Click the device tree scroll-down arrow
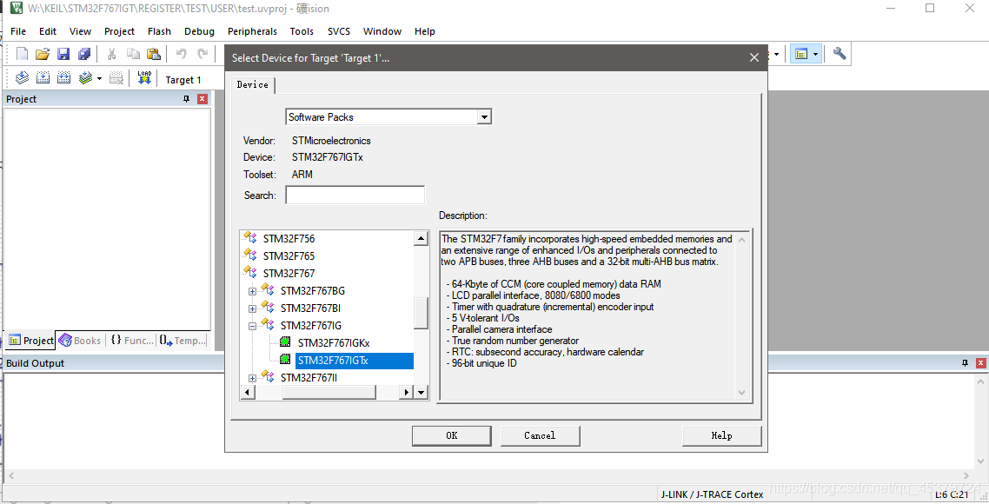The height and width of the screenshot is (504, 989). click(x=421, y=393)
